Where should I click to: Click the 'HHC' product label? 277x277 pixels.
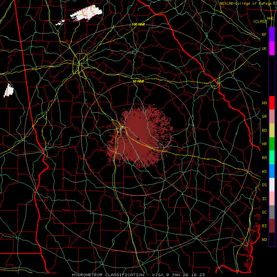click(270, 18)
